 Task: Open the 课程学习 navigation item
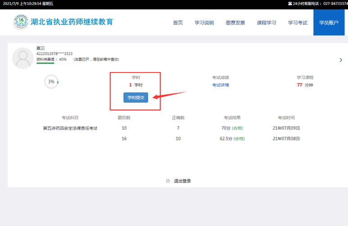pos(267,23)
